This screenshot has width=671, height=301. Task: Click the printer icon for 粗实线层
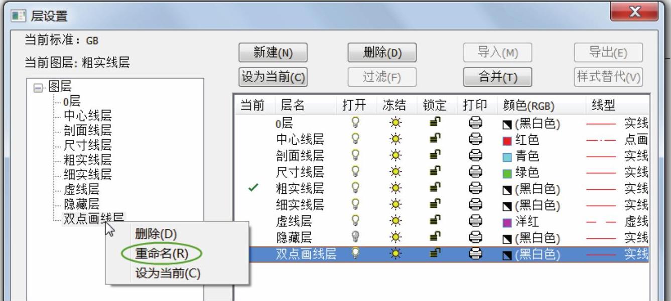(x=475, y=189)
